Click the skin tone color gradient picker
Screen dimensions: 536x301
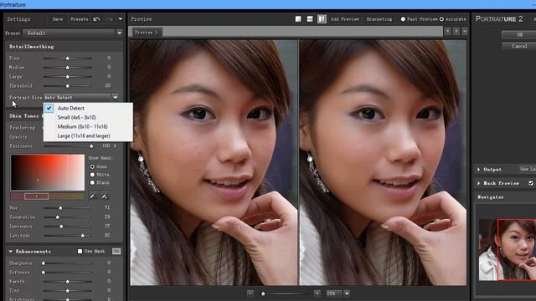pyautogui.click(x=48, y=172)
